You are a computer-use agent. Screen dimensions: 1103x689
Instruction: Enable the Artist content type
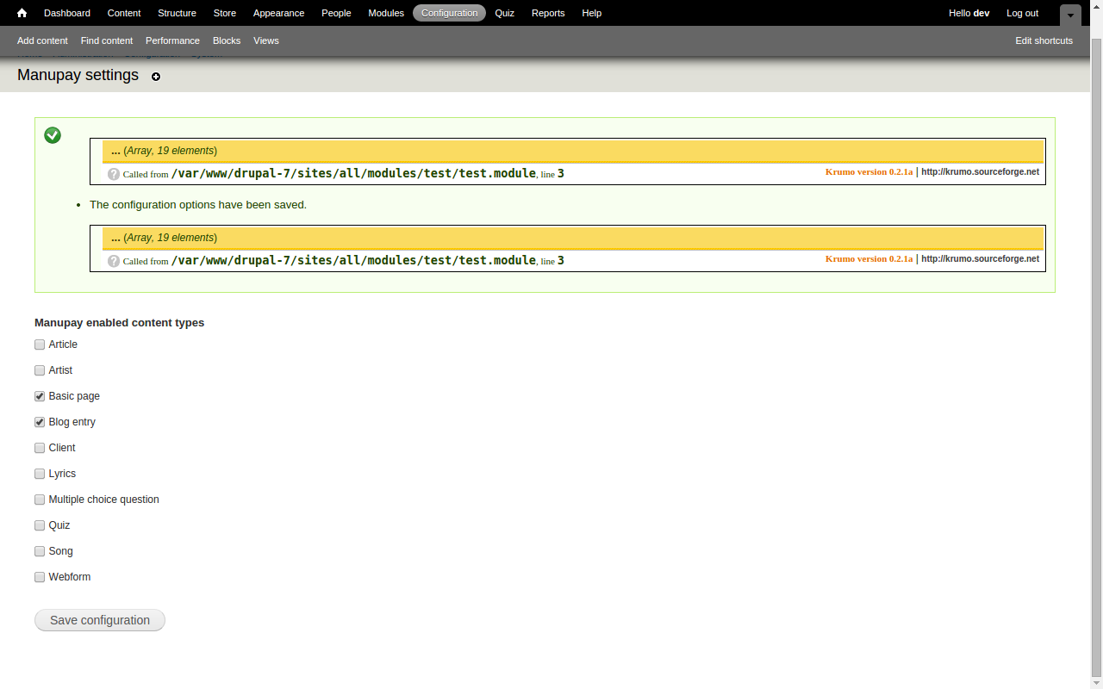coord(40,370)
